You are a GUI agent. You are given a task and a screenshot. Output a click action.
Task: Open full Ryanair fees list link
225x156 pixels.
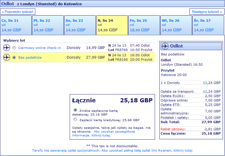[112, 150]
